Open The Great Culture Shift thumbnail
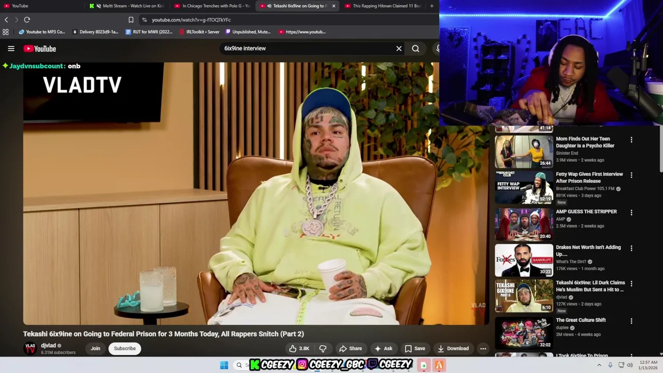 point(524,333)
